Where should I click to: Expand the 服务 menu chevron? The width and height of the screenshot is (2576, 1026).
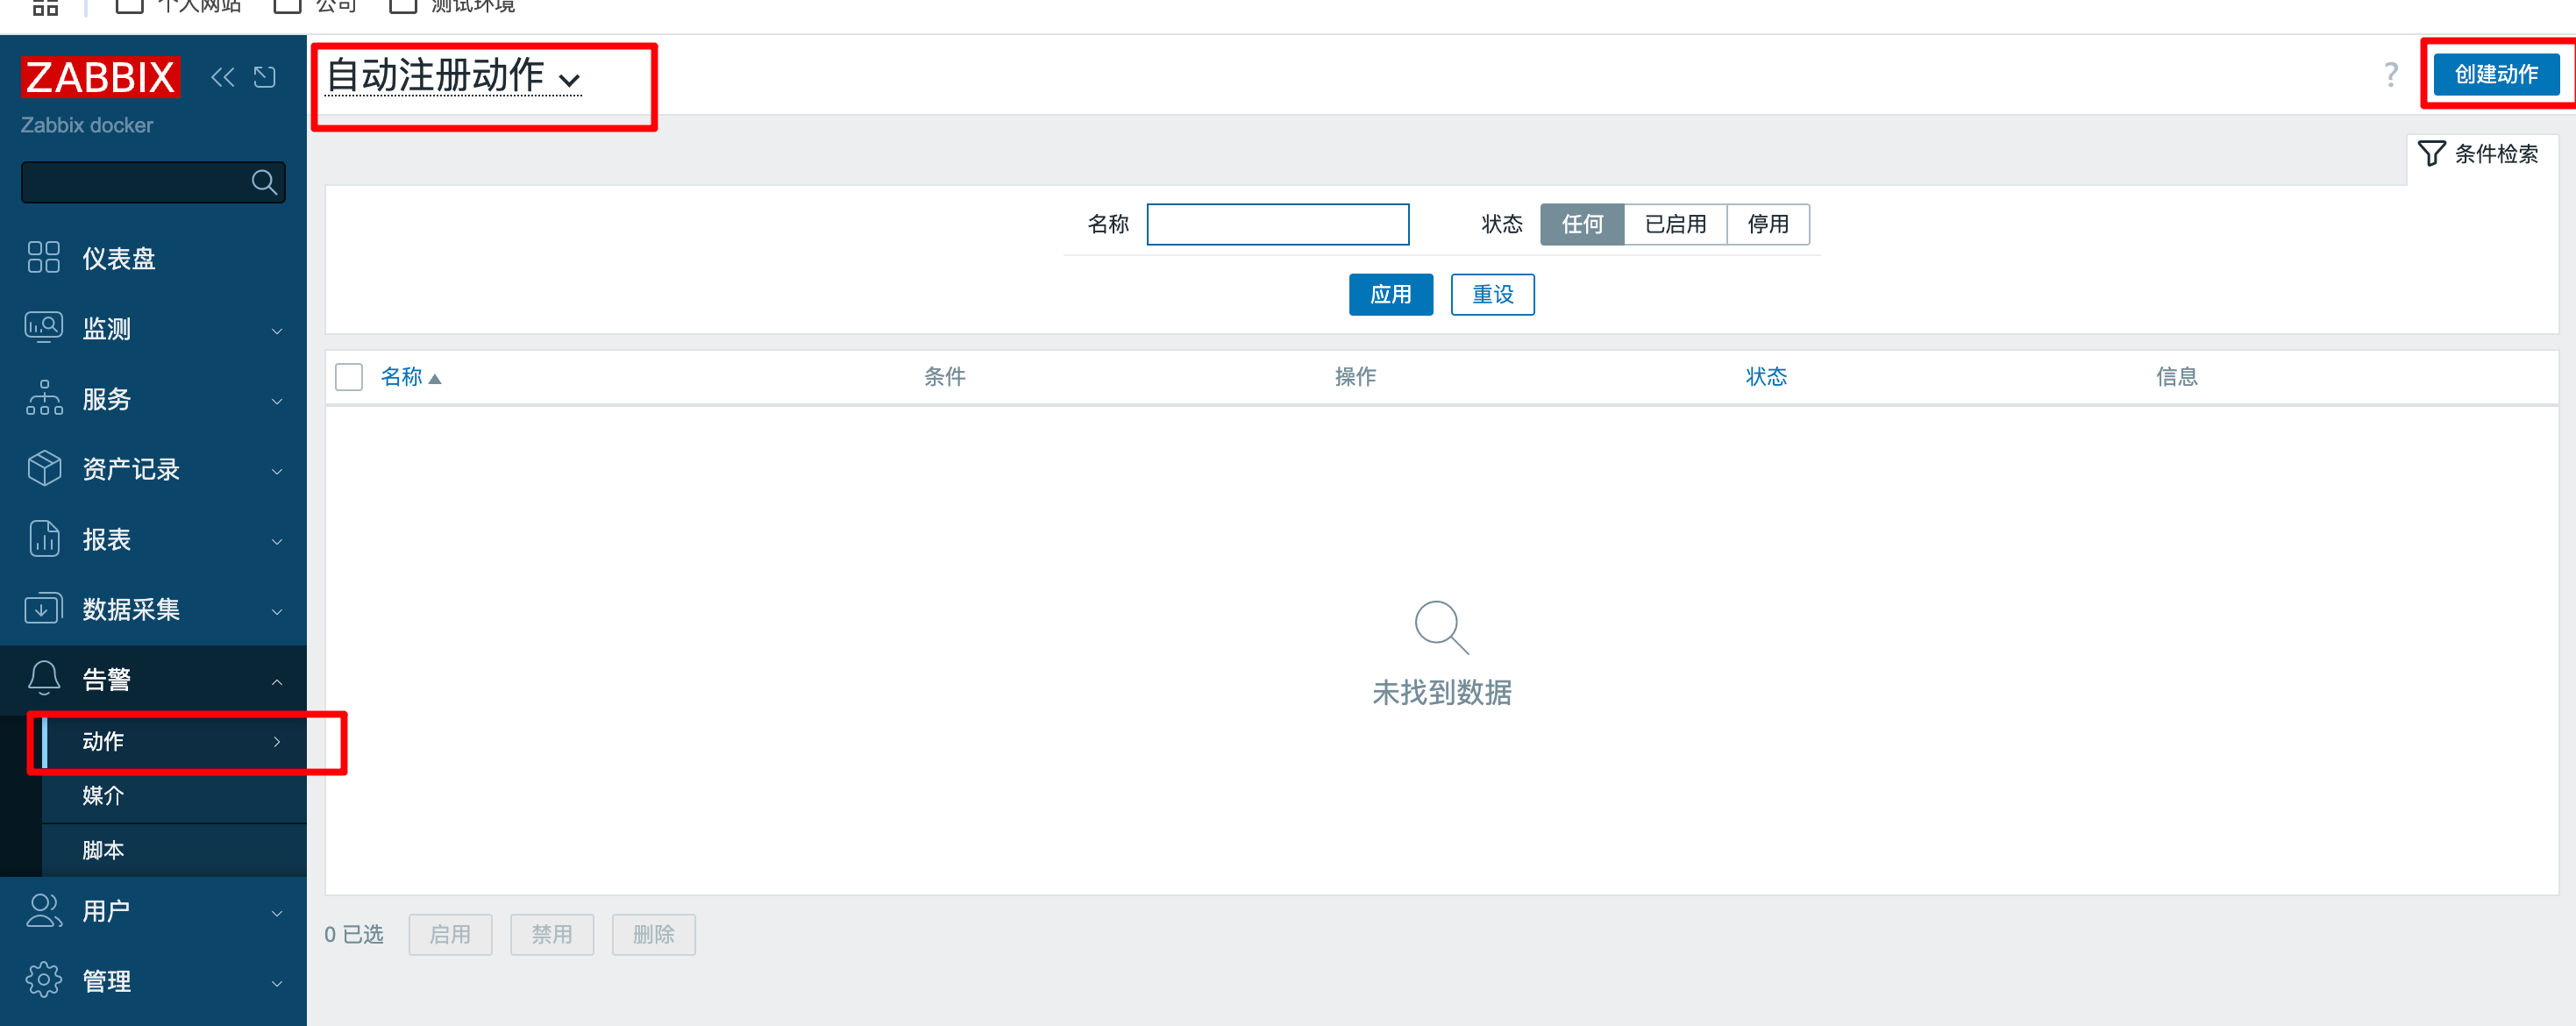pyautogui.click(x=277, y=400)
